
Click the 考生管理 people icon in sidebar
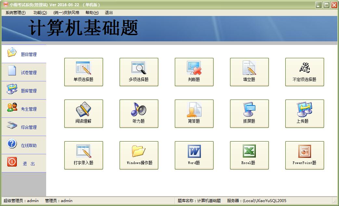12,107
